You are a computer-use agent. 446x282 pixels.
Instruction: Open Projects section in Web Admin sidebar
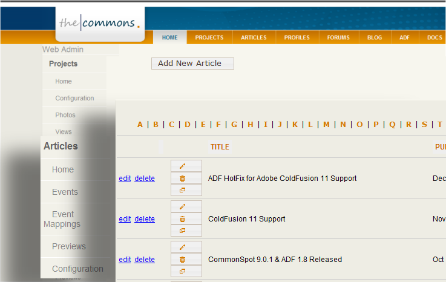pos(63,64)
